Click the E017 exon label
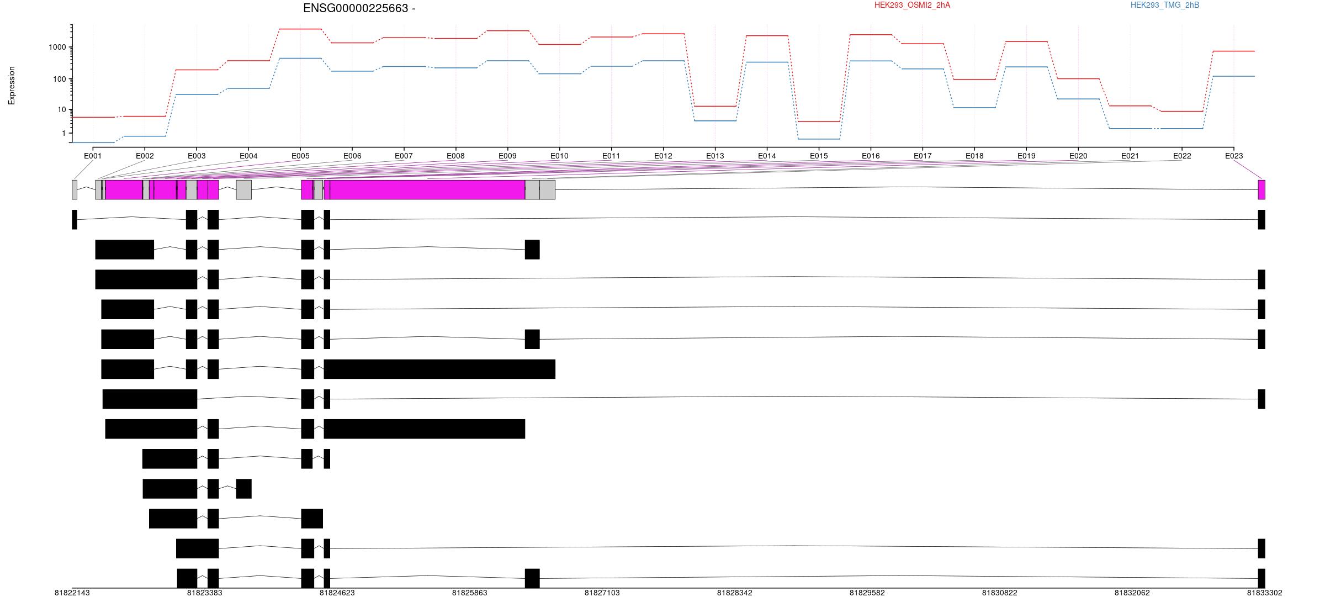1325x602 pixels. 923,156
